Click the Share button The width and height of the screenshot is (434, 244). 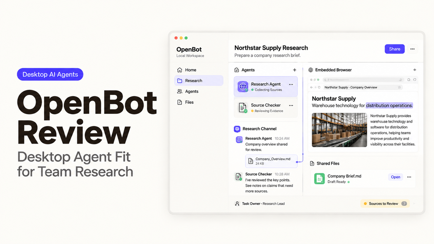[395, 49]
